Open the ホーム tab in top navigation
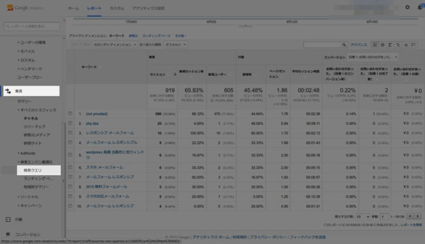This screenshot has height=244, width=425. [x=73, y=8]
